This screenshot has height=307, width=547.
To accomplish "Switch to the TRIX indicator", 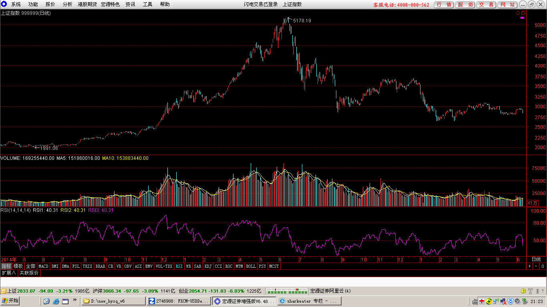I will click(x=87, y=266).
